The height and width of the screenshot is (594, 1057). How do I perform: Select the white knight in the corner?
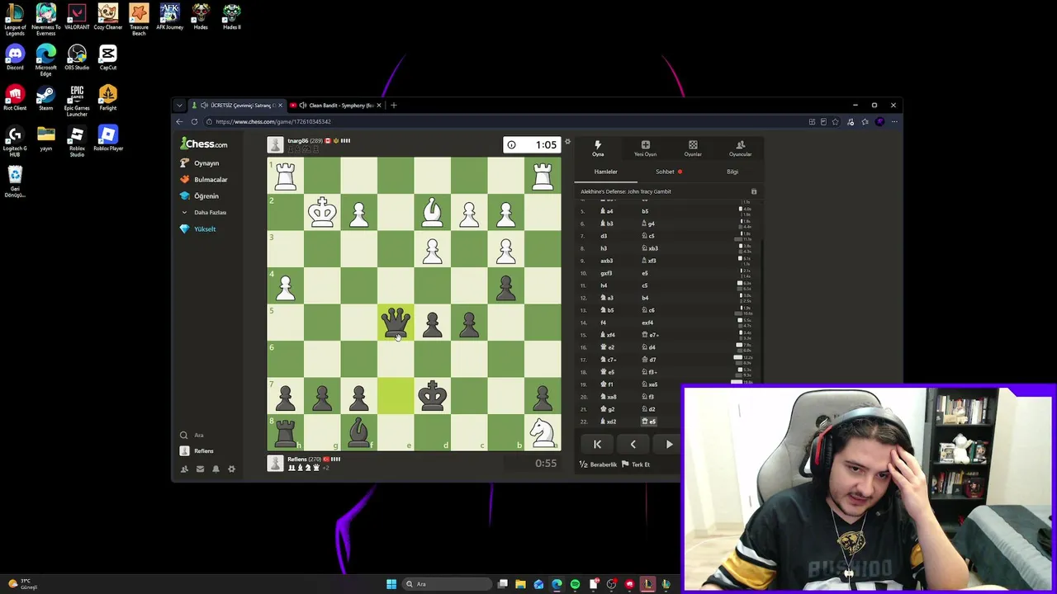(542, 432)
